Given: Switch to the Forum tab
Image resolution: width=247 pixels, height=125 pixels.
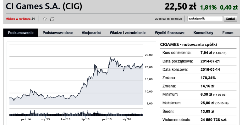Looking at the screenshot, I should [228, 33].
